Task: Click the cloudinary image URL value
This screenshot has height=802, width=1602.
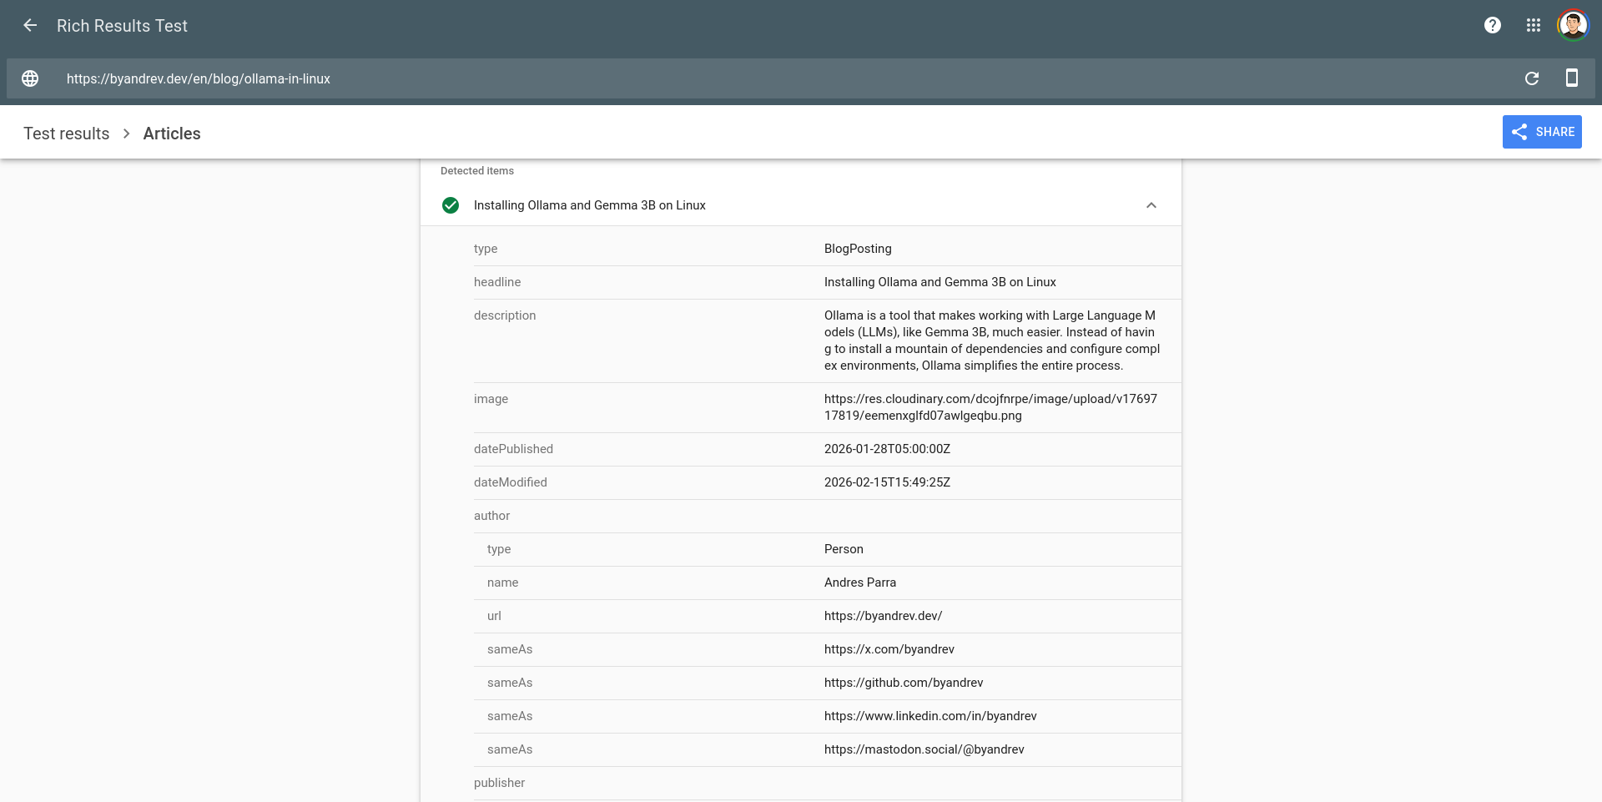Action: click(990, 407)
